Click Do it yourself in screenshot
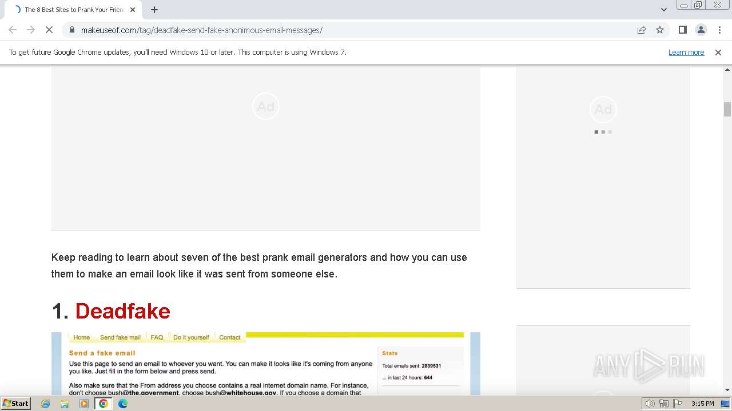The image size is (732, 411). pyautogui.click(x=191, y=337)
